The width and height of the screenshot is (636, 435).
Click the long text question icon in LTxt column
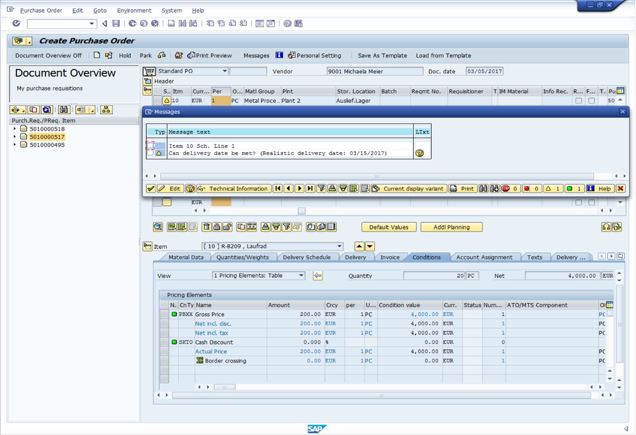point(420,153)
